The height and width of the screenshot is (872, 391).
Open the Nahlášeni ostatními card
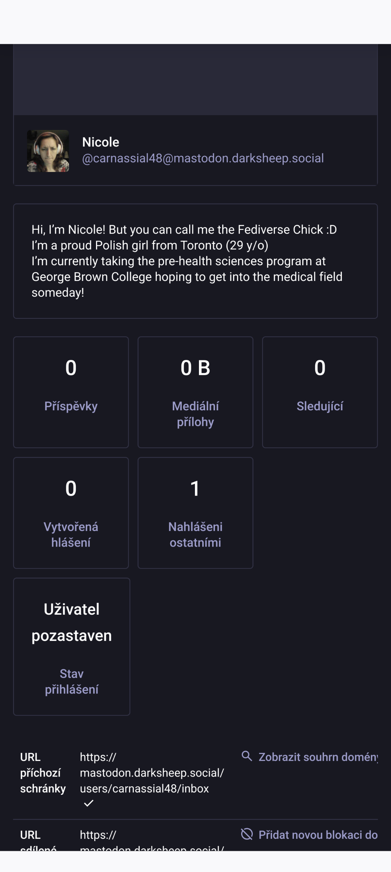[x=195, y=513]
